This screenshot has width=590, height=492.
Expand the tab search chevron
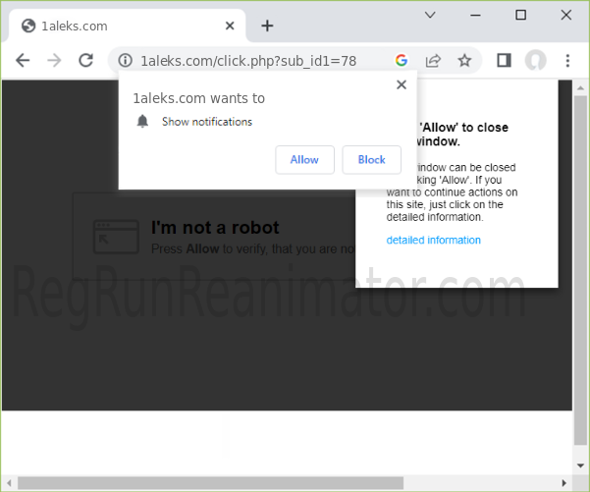point(430,15)
